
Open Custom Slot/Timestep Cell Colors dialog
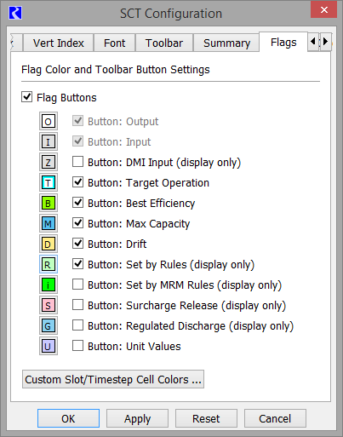click(113, 379)
